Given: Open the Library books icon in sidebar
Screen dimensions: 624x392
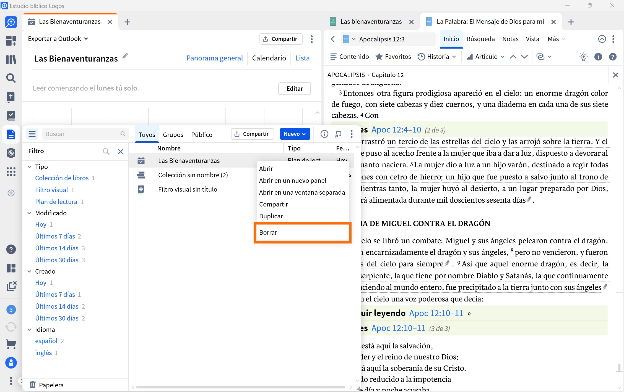Looking at the screenshot, I should 11,59.
